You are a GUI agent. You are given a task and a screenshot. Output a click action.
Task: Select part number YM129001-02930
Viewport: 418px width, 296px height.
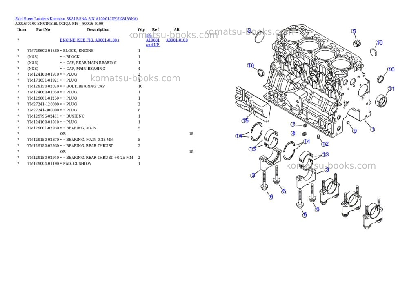43,128
